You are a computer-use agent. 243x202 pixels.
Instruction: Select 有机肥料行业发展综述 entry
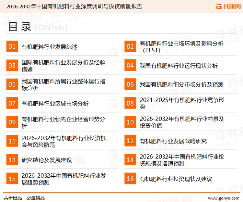[50, 47]
